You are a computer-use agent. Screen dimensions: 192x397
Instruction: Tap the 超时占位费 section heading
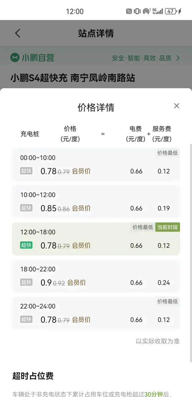coord(33,376)
